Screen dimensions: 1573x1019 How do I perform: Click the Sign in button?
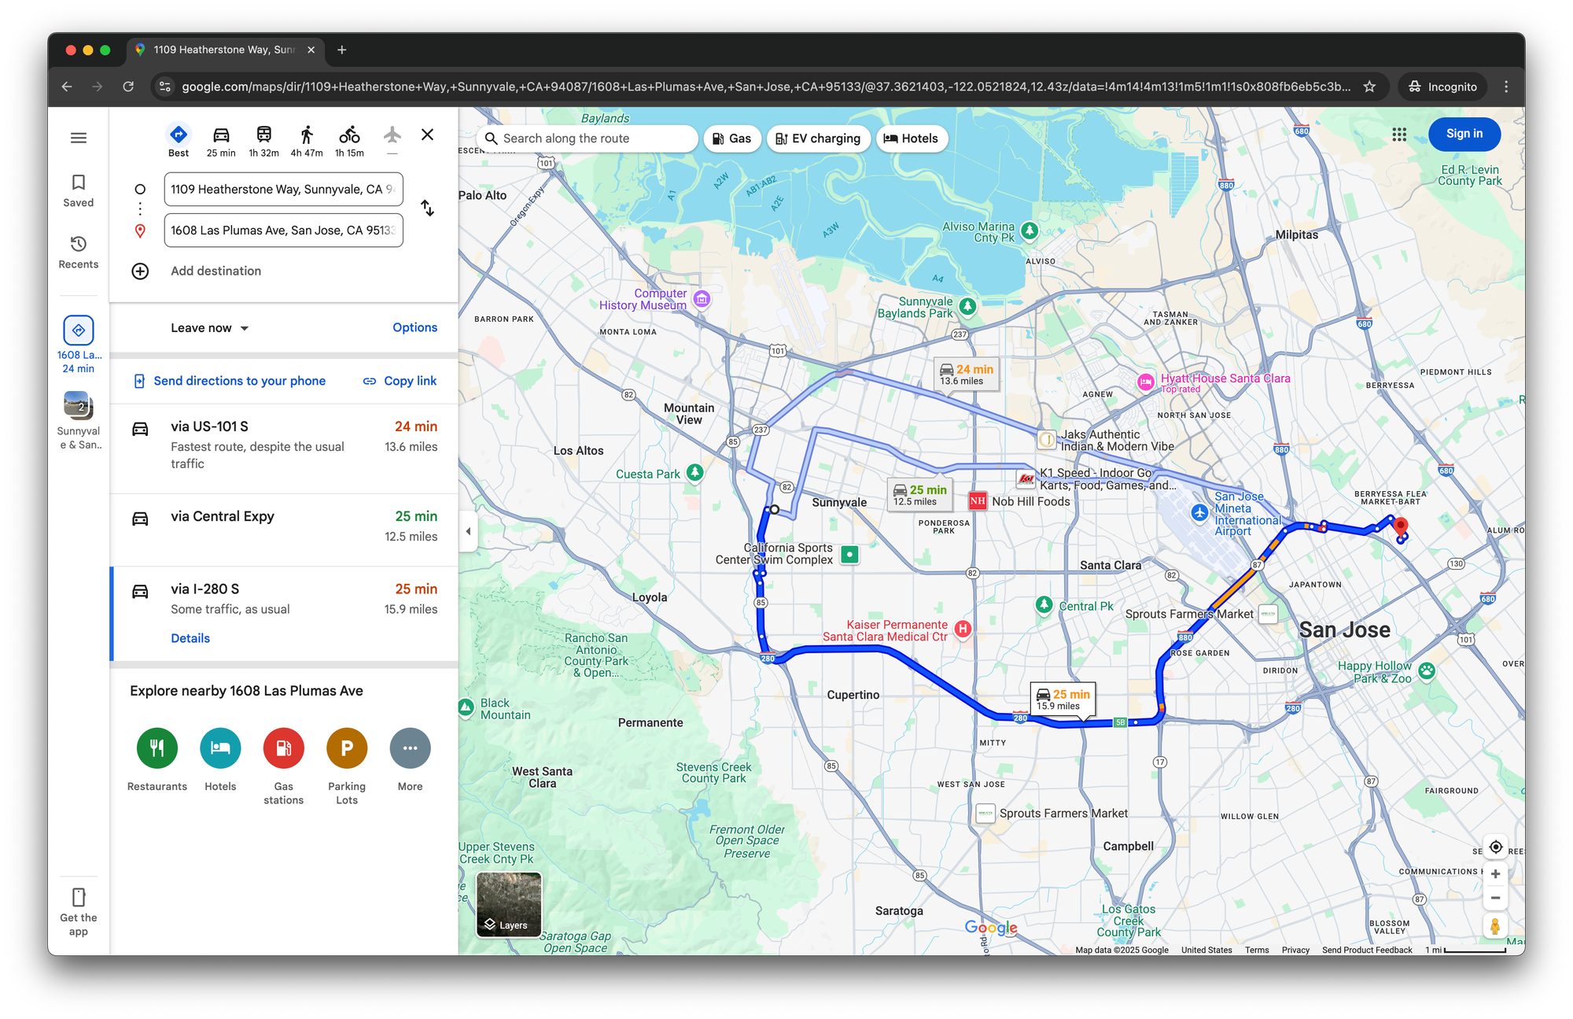pyautogui.click(x=1464, y=134)
